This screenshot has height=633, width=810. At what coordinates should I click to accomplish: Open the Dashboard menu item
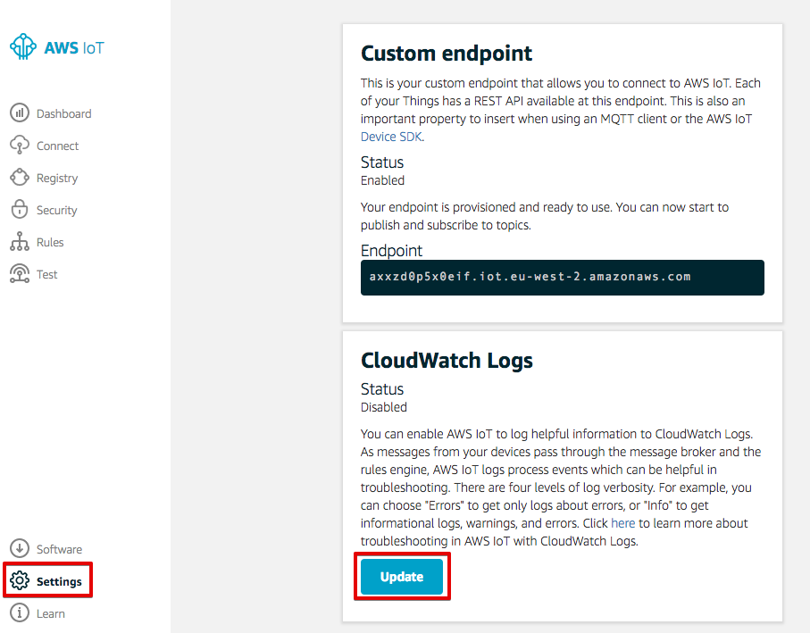point(63,113)
